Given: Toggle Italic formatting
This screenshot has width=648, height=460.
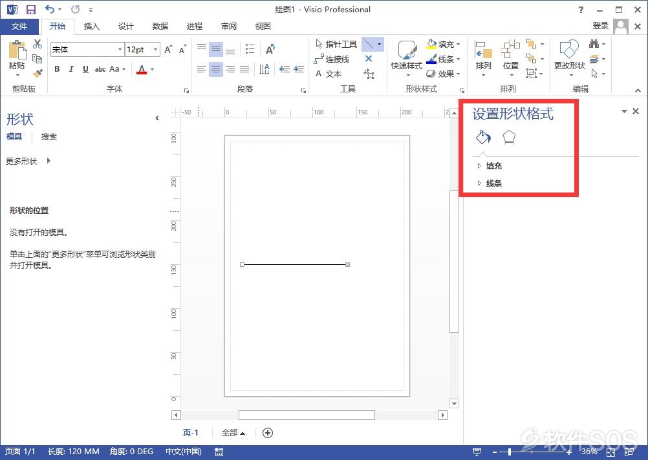Looking at the screenshot, I should (x=71, y=69).
